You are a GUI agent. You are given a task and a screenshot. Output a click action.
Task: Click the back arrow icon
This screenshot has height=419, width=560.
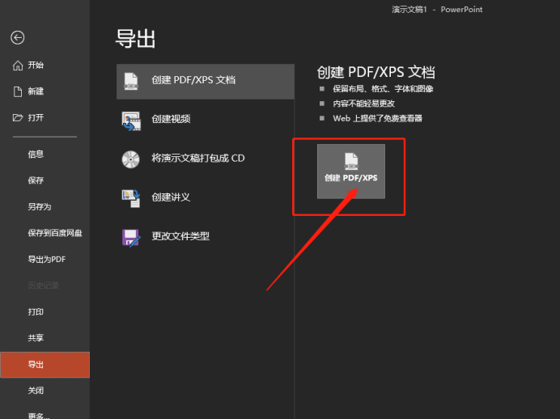click(18, 37)
